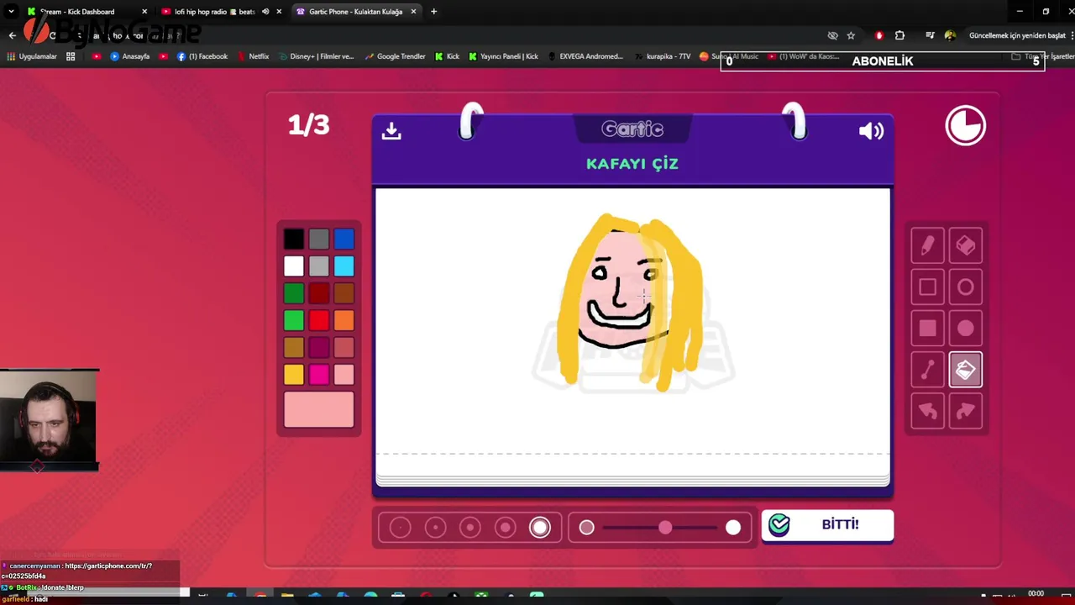This screenshot has height=605, width=1075.
Task: Select the fourth brush size
Action: 505,527
